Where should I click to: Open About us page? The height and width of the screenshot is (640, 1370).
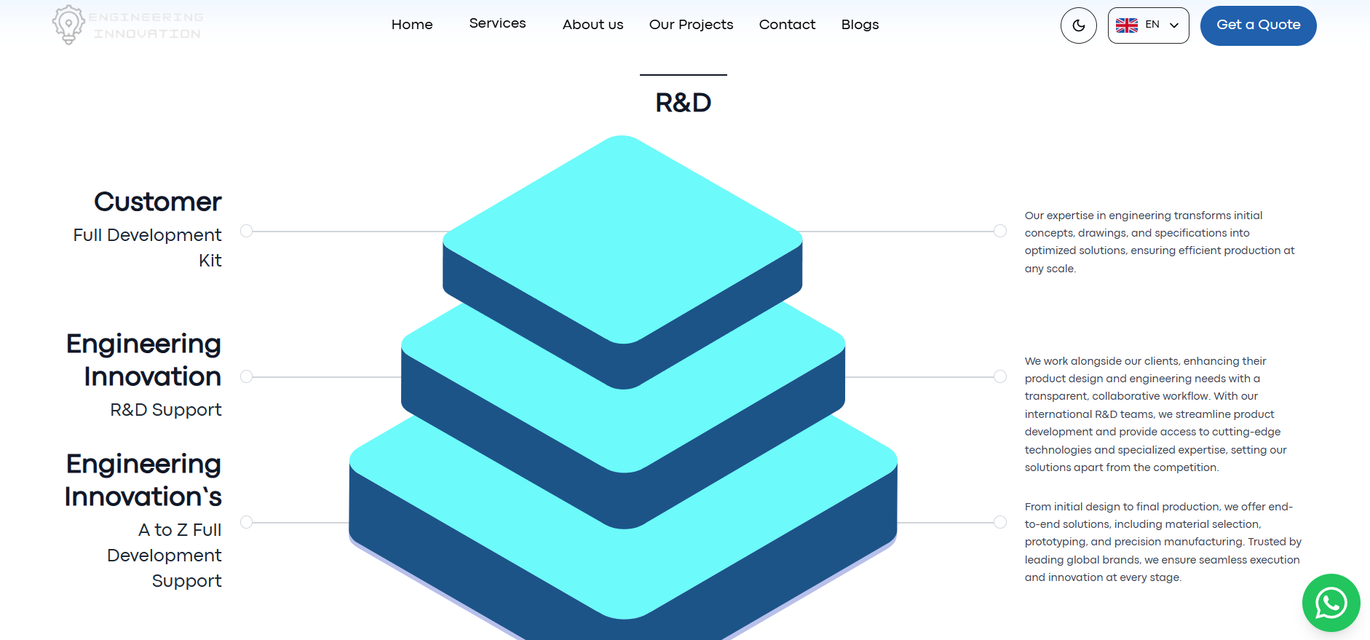tap(593, 25)
